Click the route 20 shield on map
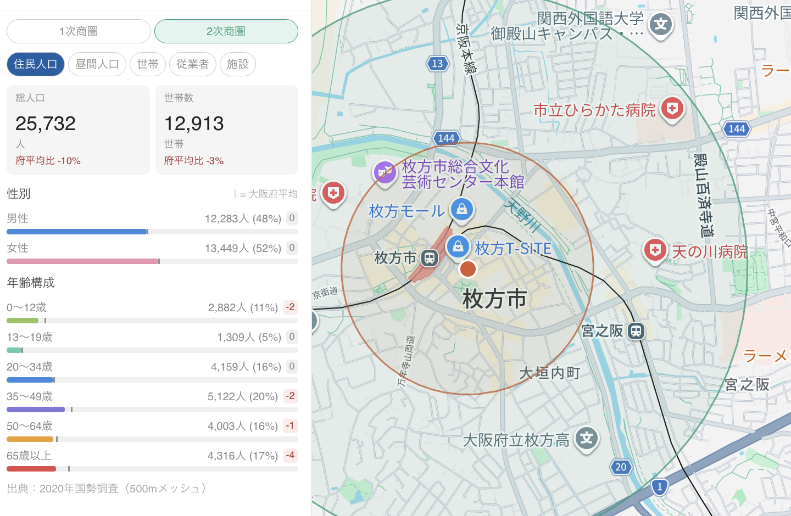This screenshot has width=791, height=516. (621, 467)
